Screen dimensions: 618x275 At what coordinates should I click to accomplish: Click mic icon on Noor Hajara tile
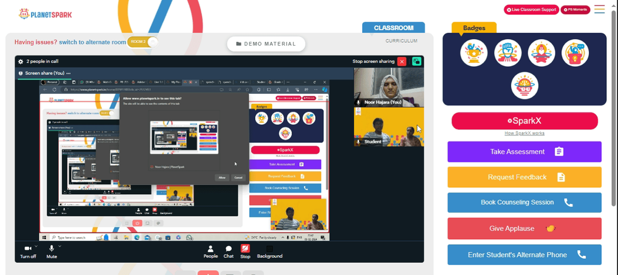tap(358, 102)
